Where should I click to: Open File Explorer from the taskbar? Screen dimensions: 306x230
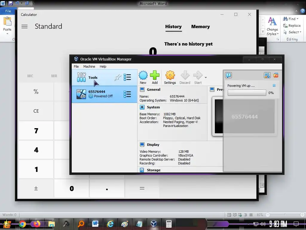(x=51, y=224)
